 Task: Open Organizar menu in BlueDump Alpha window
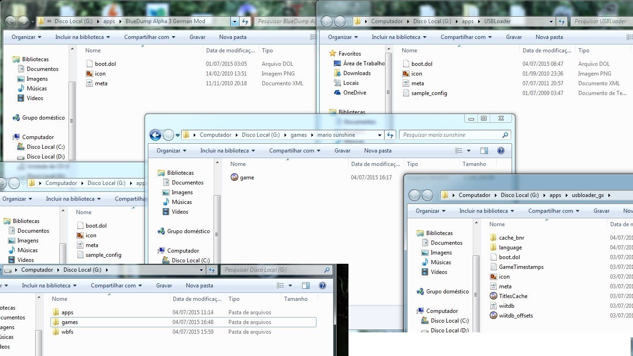(x=26, y=37)
